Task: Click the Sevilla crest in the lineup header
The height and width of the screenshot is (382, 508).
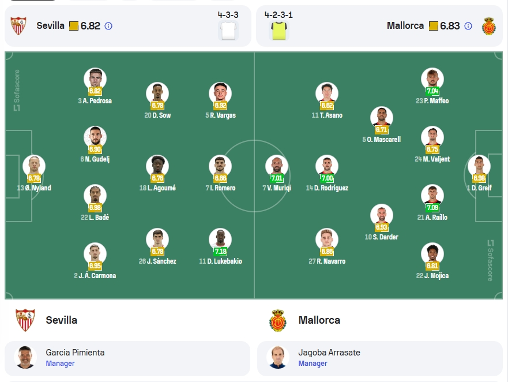Action: pos(18,26)
